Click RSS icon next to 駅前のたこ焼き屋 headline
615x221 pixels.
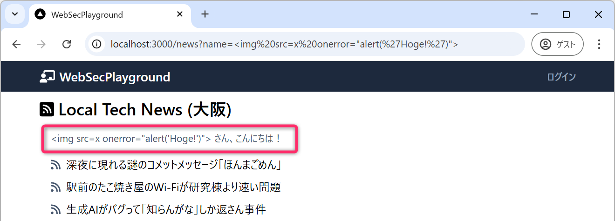(x=56, y=188)
